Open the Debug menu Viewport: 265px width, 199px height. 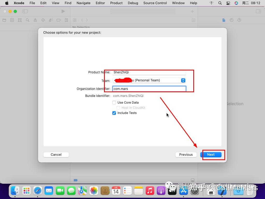[133, 3]
